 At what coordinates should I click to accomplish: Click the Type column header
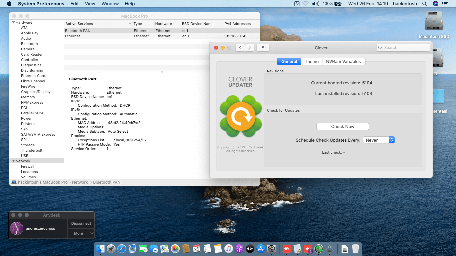coord(144,24)
